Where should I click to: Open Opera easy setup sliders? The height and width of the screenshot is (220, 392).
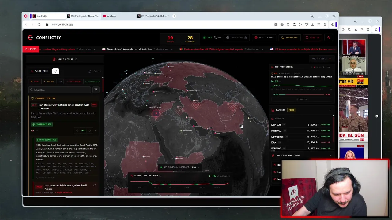tap(318, 24)
